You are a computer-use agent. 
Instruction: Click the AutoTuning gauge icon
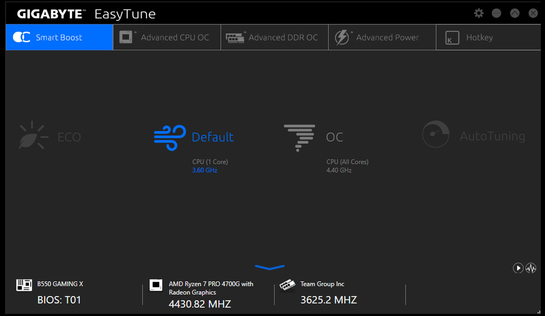point(435,134)
